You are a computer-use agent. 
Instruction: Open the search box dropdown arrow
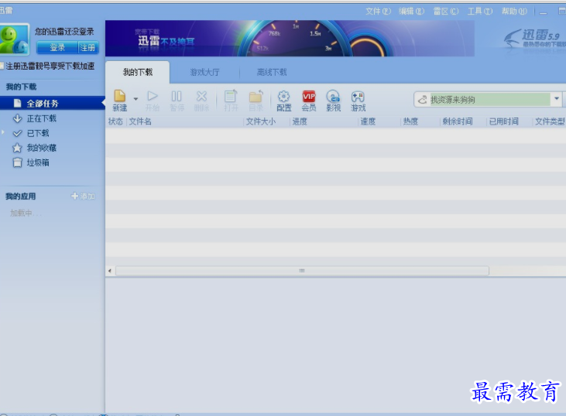coord(556,99)
